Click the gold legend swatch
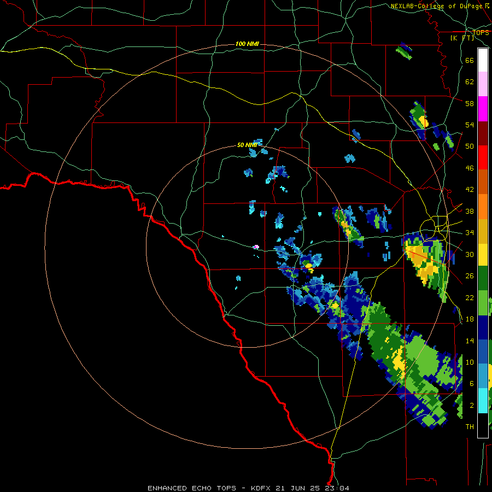The width and height of the screenshot is (492, 492). point(483,231)
